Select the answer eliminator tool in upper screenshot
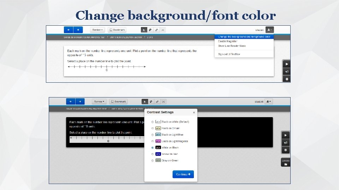The width and height of the screenshot is (339, 190). [150, 30]
